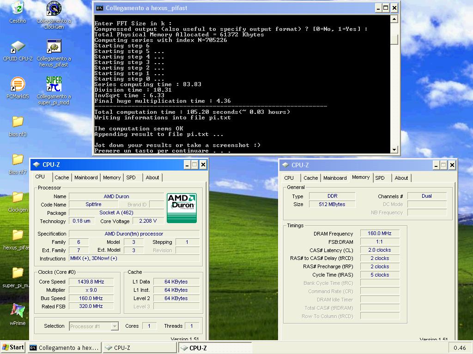Close the left CPU-Z window
This screenshot has width=473, height=354.
pyautogui.click(x=203, y=165)
